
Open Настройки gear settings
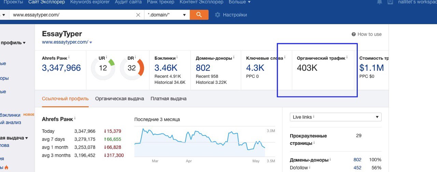point(231,15)
